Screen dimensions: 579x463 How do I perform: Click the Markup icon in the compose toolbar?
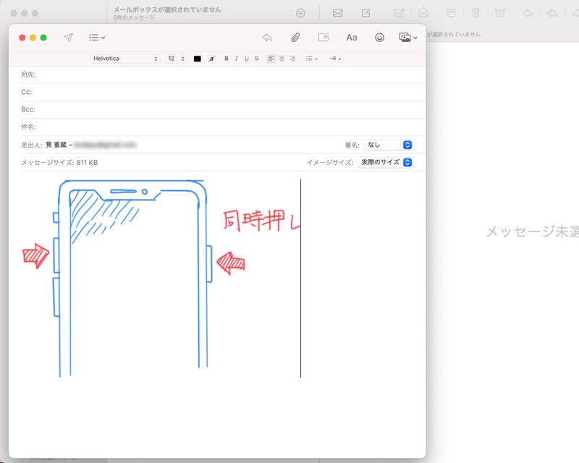(322, 37)
